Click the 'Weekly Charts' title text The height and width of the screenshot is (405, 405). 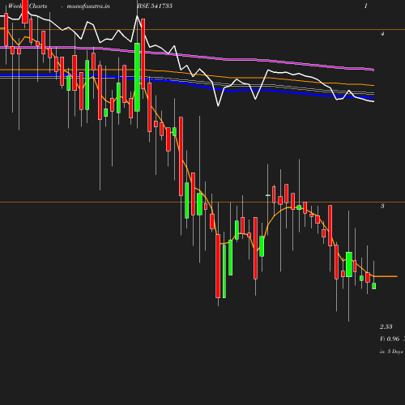pos(28,6)
